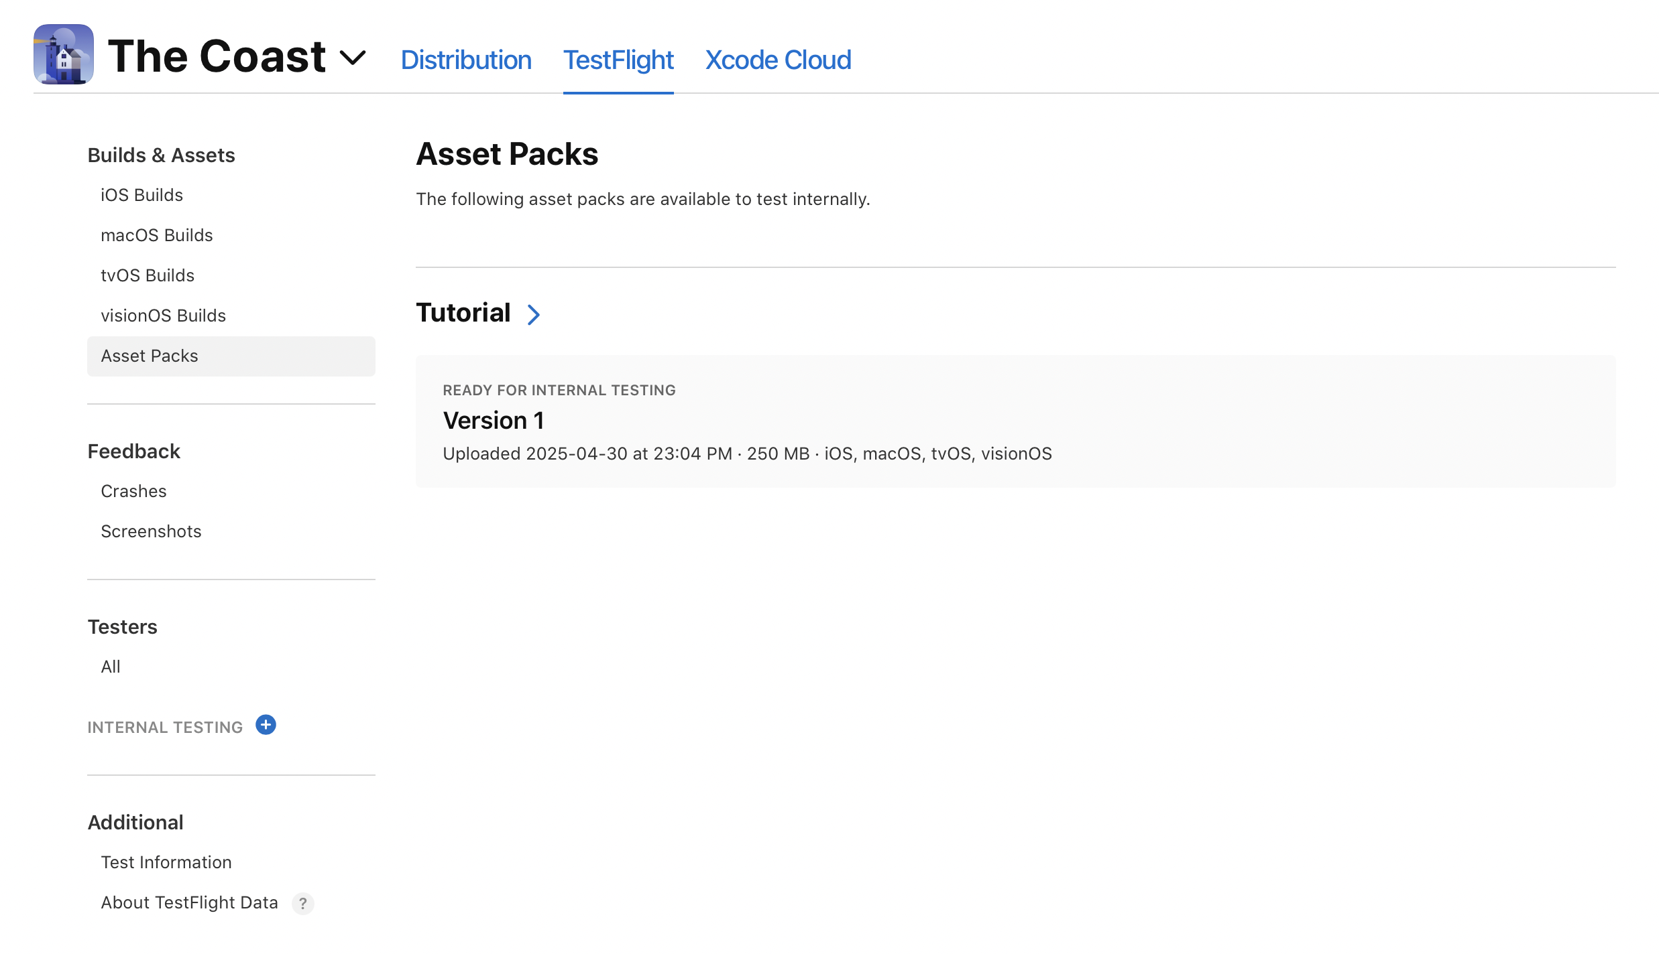1659x954 pixels.
Task: Click the asset packs description sentence
Action: 643,199
